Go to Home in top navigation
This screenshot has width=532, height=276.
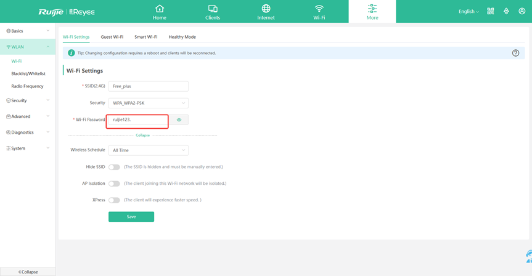tap(160, 12)
